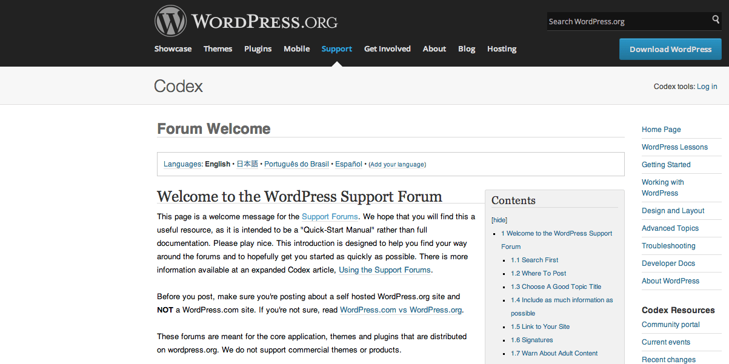The image size is (729, 364).
Task: Select the Plugins navigation item
Action: coord(258,48)
